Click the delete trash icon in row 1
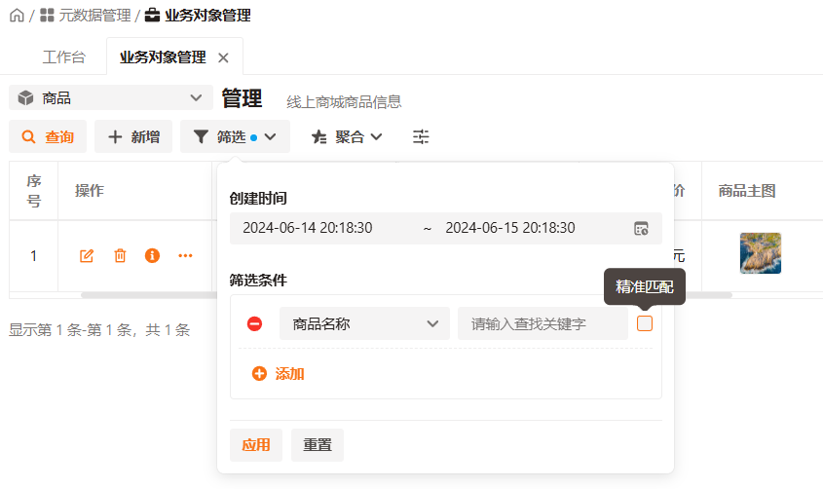This screenshot has height=489, width=823. 120,255
